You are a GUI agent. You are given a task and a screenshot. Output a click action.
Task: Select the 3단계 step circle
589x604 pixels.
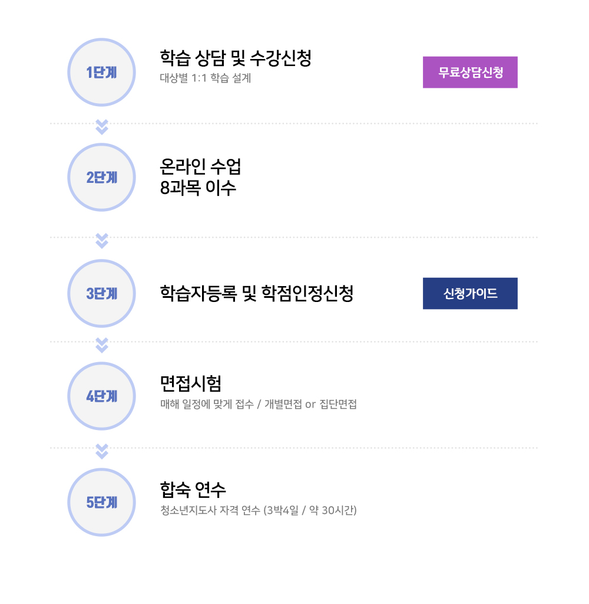pos(101,294)
